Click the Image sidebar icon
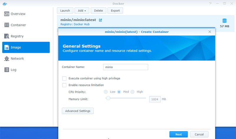Viewport: 236px width, 139px height. 6,47
